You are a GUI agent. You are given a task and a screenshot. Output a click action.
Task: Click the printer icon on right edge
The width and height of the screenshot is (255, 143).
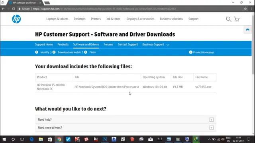(247, 29)
